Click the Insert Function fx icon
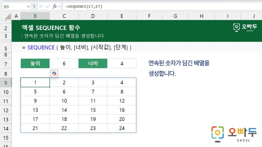This screenshot has width=262, height=147. pyautogui.click(x=55, y=6)
